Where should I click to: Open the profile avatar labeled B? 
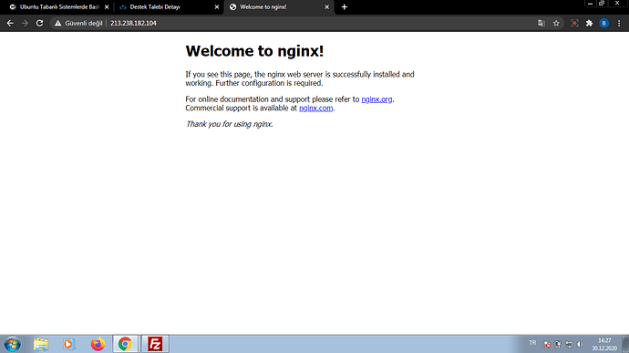(603, 24)
